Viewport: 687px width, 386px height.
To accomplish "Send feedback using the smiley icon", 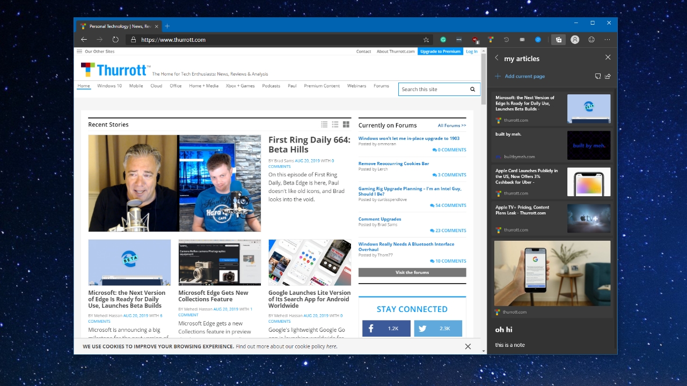I will (x=591, y=40).
